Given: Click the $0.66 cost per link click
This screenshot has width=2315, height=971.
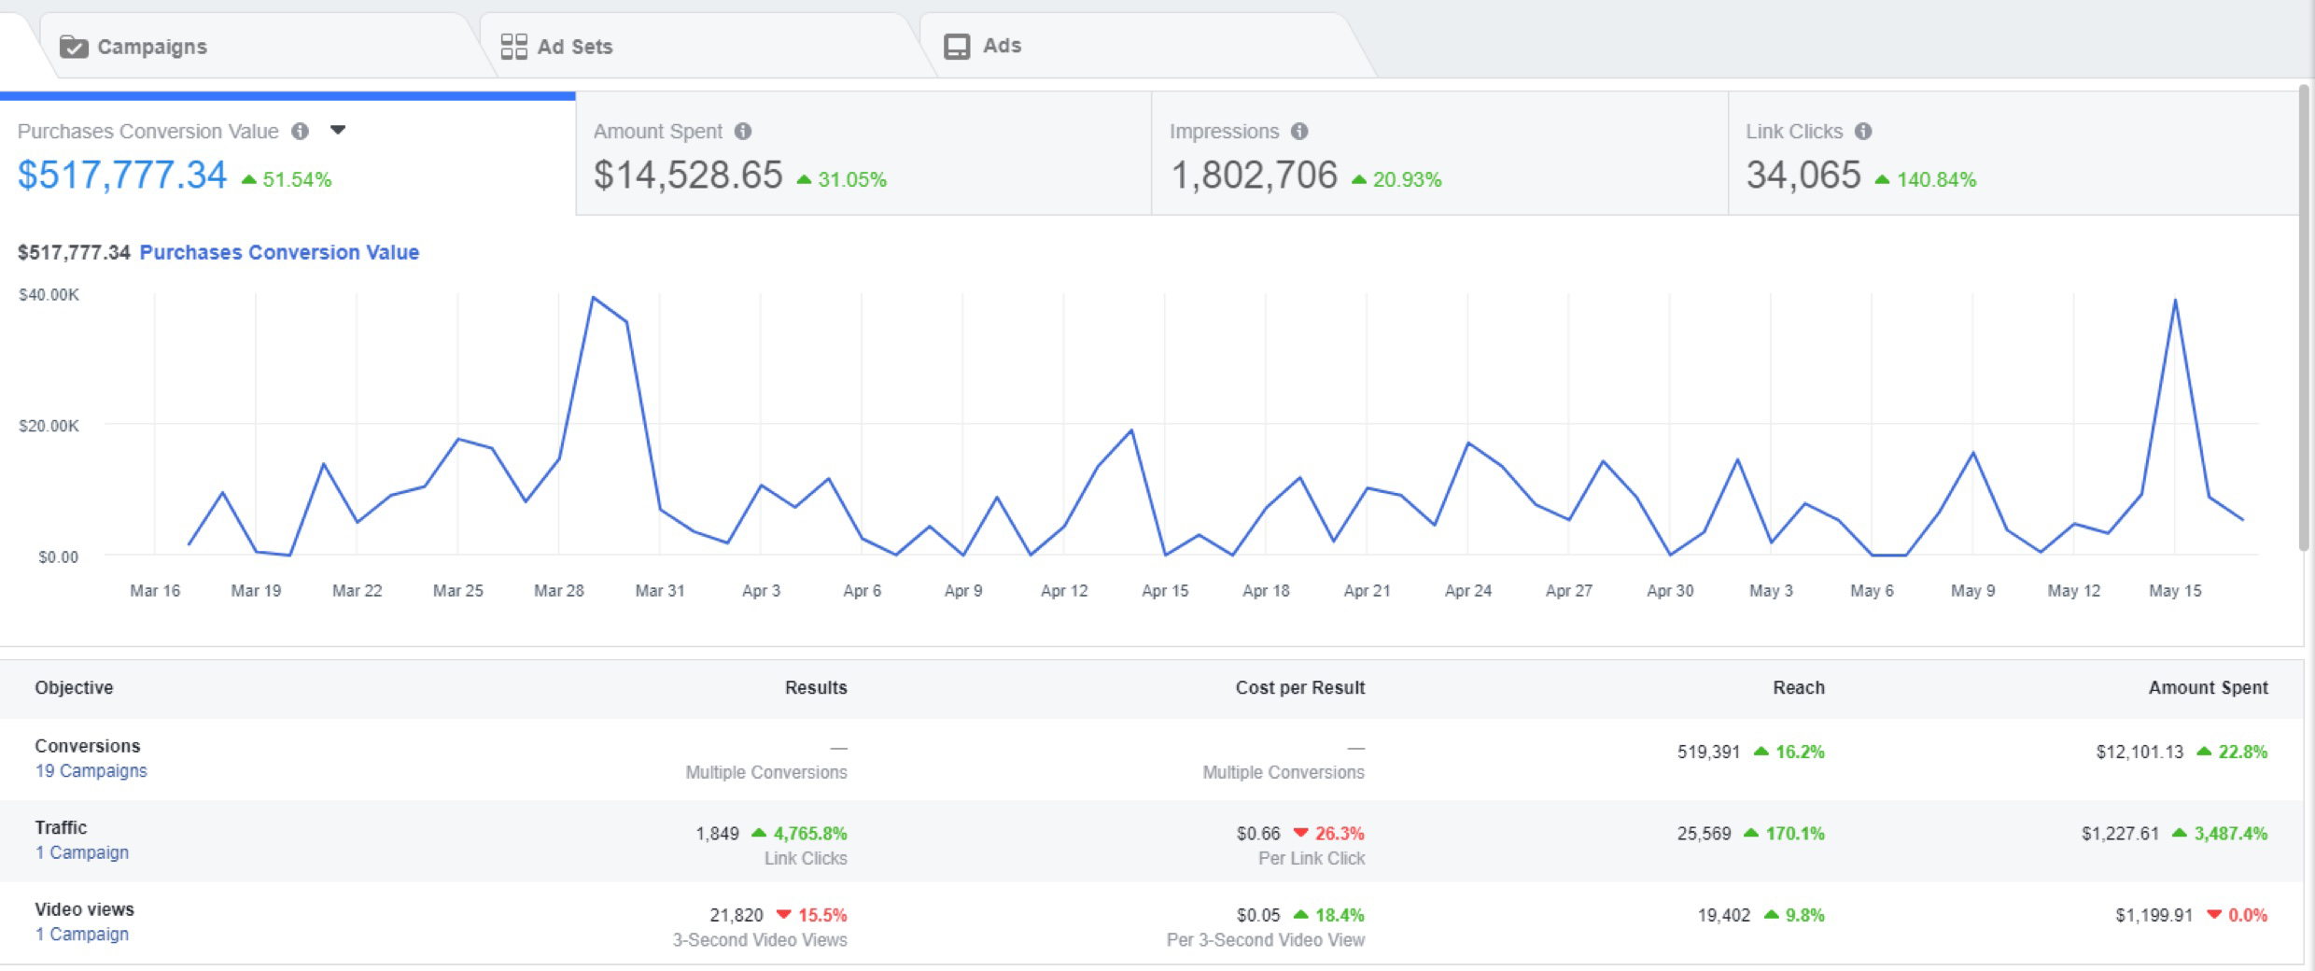Looking at the screenshot, I should (x=1258, y=834).
